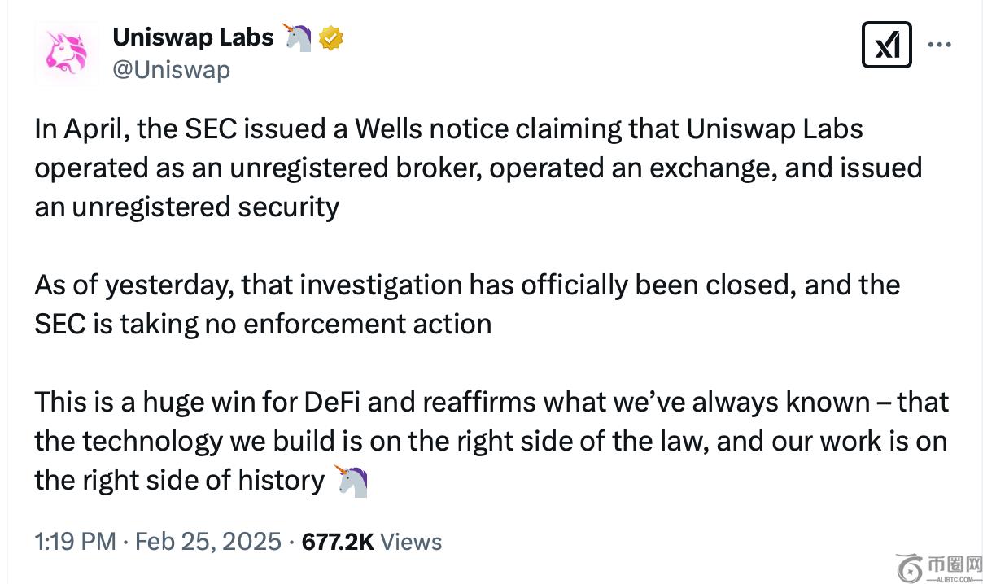Click the 'SEC is taking no enforcement action' line
This screenshot has height=584, width=983.
click(263, 324)
